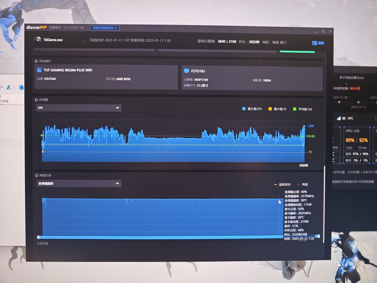Click the left handle of timeline range slider

click(x=38, y=237)
